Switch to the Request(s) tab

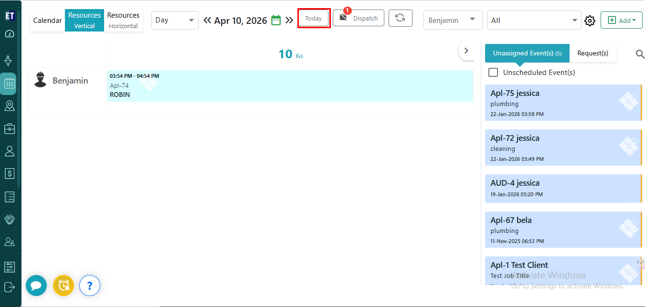click(x=592, y=53)
